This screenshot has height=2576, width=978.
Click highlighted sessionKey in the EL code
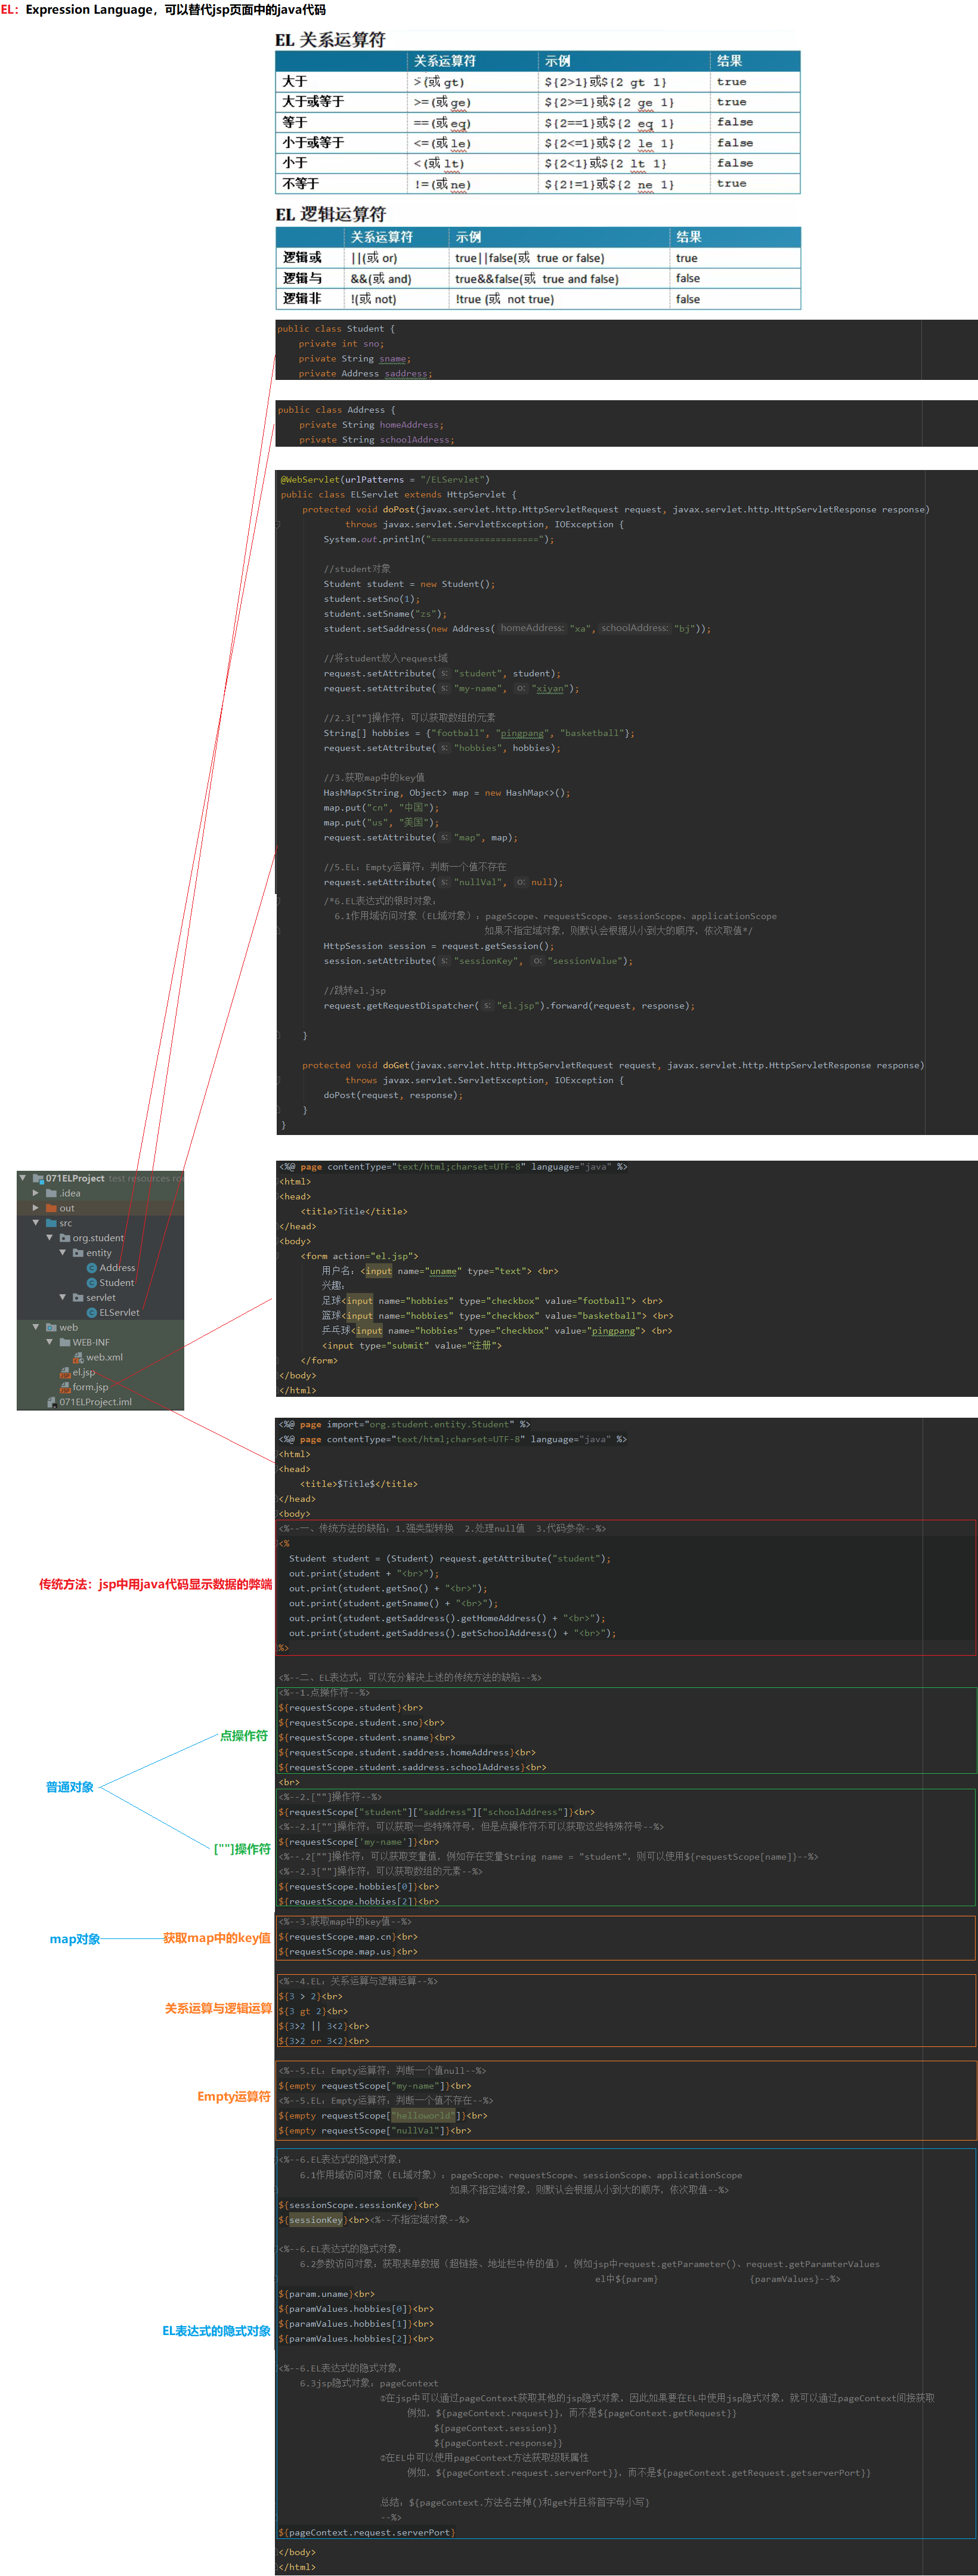pos(315,2220)
